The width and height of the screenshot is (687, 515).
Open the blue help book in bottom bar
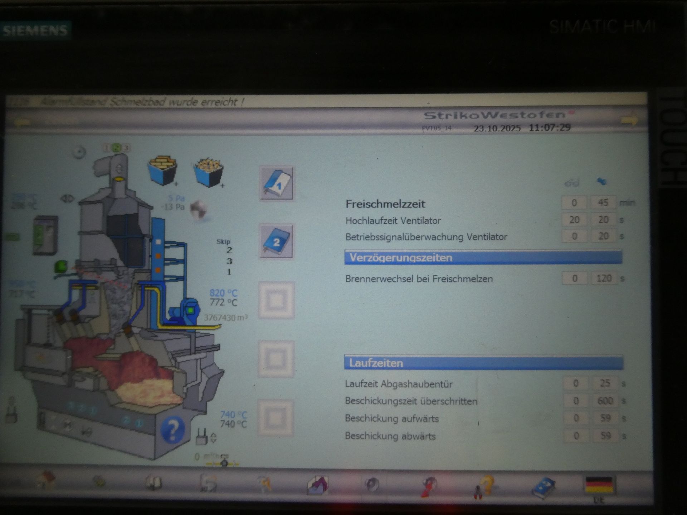[542, 487]
